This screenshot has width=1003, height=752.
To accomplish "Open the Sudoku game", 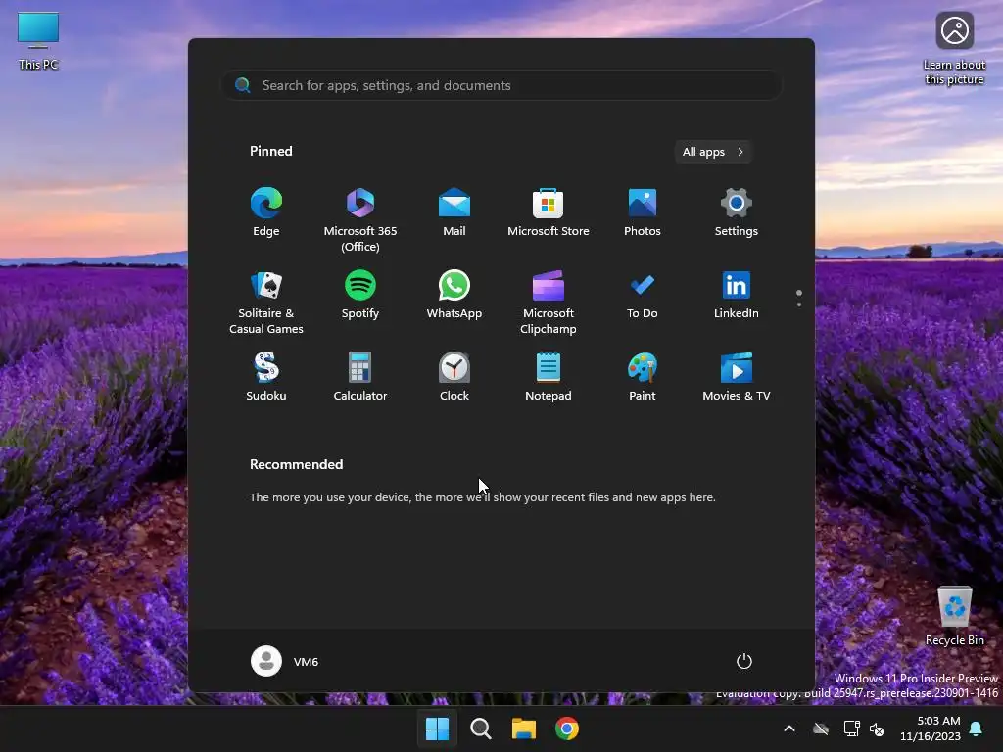I will click(266, 377).
